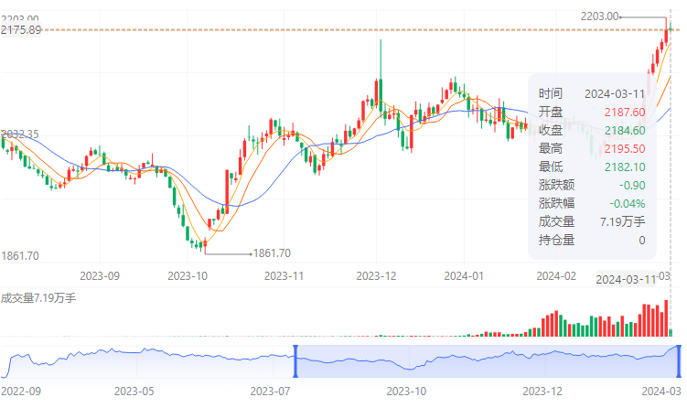Click the 开盘 value 2187.60 in the tooltip

coord(626,112)
